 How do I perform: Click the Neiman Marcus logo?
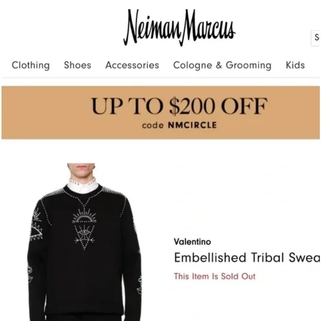(179, 28)
